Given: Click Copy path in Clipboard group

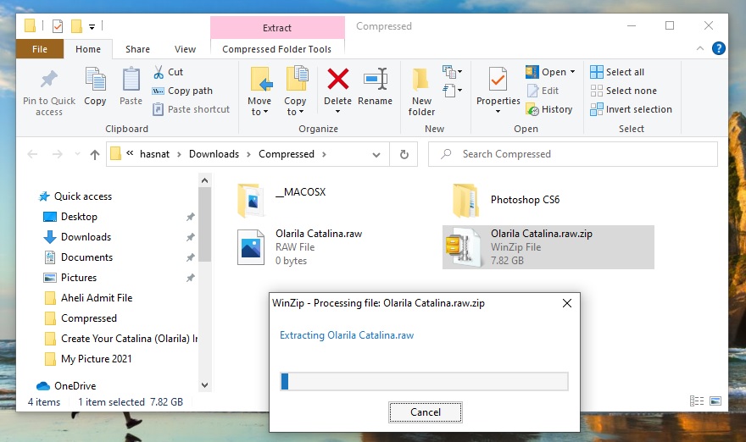Looking at the screenshot, I should (182, 91).
